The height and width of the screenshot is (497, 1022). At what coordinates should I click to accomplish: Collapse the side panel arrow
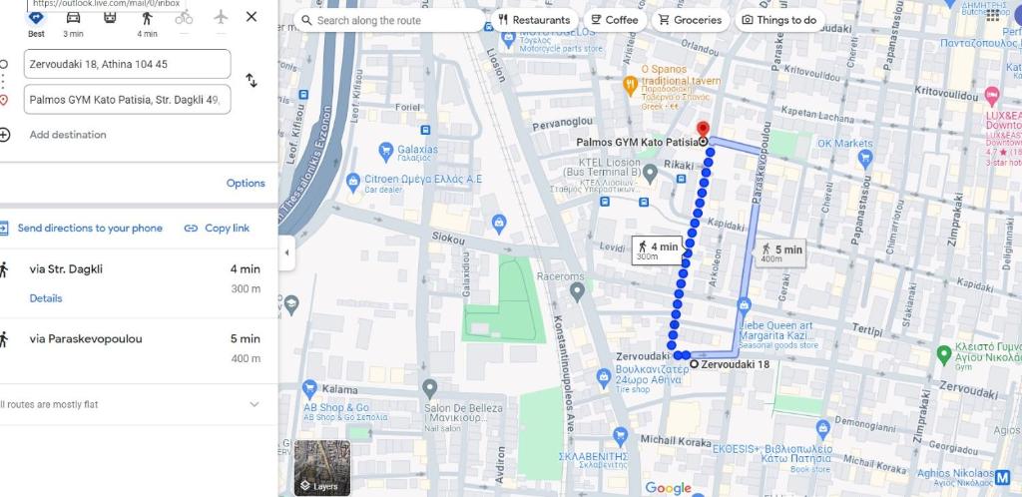pyautogui.click(x=286, y=252)
